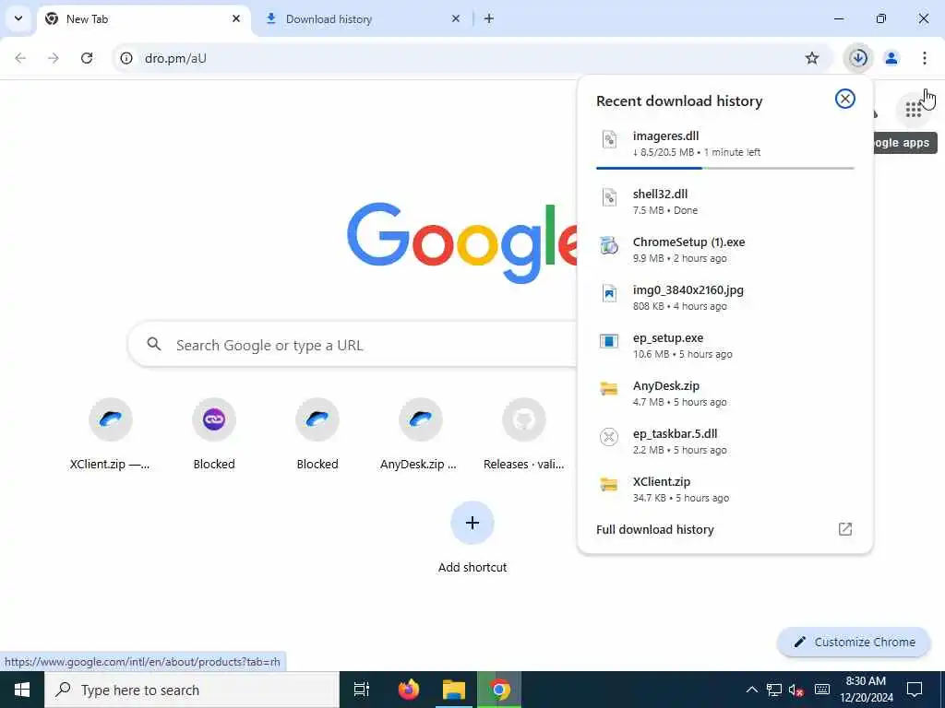Open Full download history link

pos(655,529)
